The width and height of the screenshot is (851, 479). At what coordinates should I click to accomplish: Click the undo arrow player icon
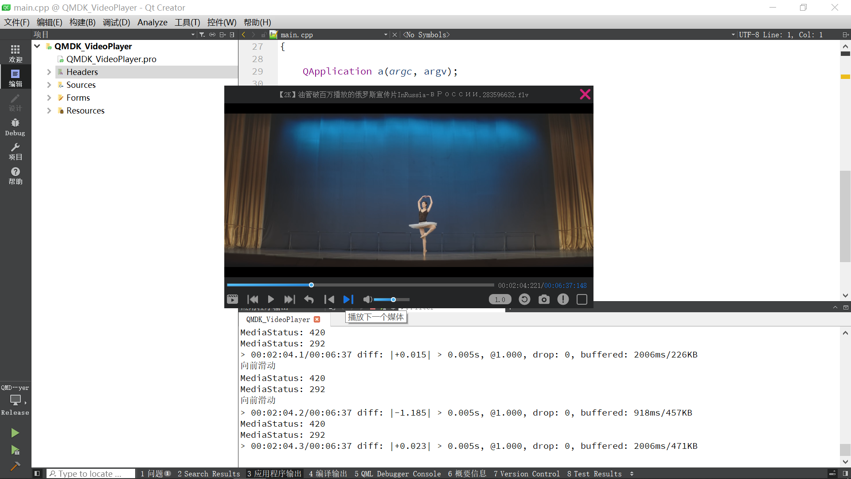tap(309, 299)
